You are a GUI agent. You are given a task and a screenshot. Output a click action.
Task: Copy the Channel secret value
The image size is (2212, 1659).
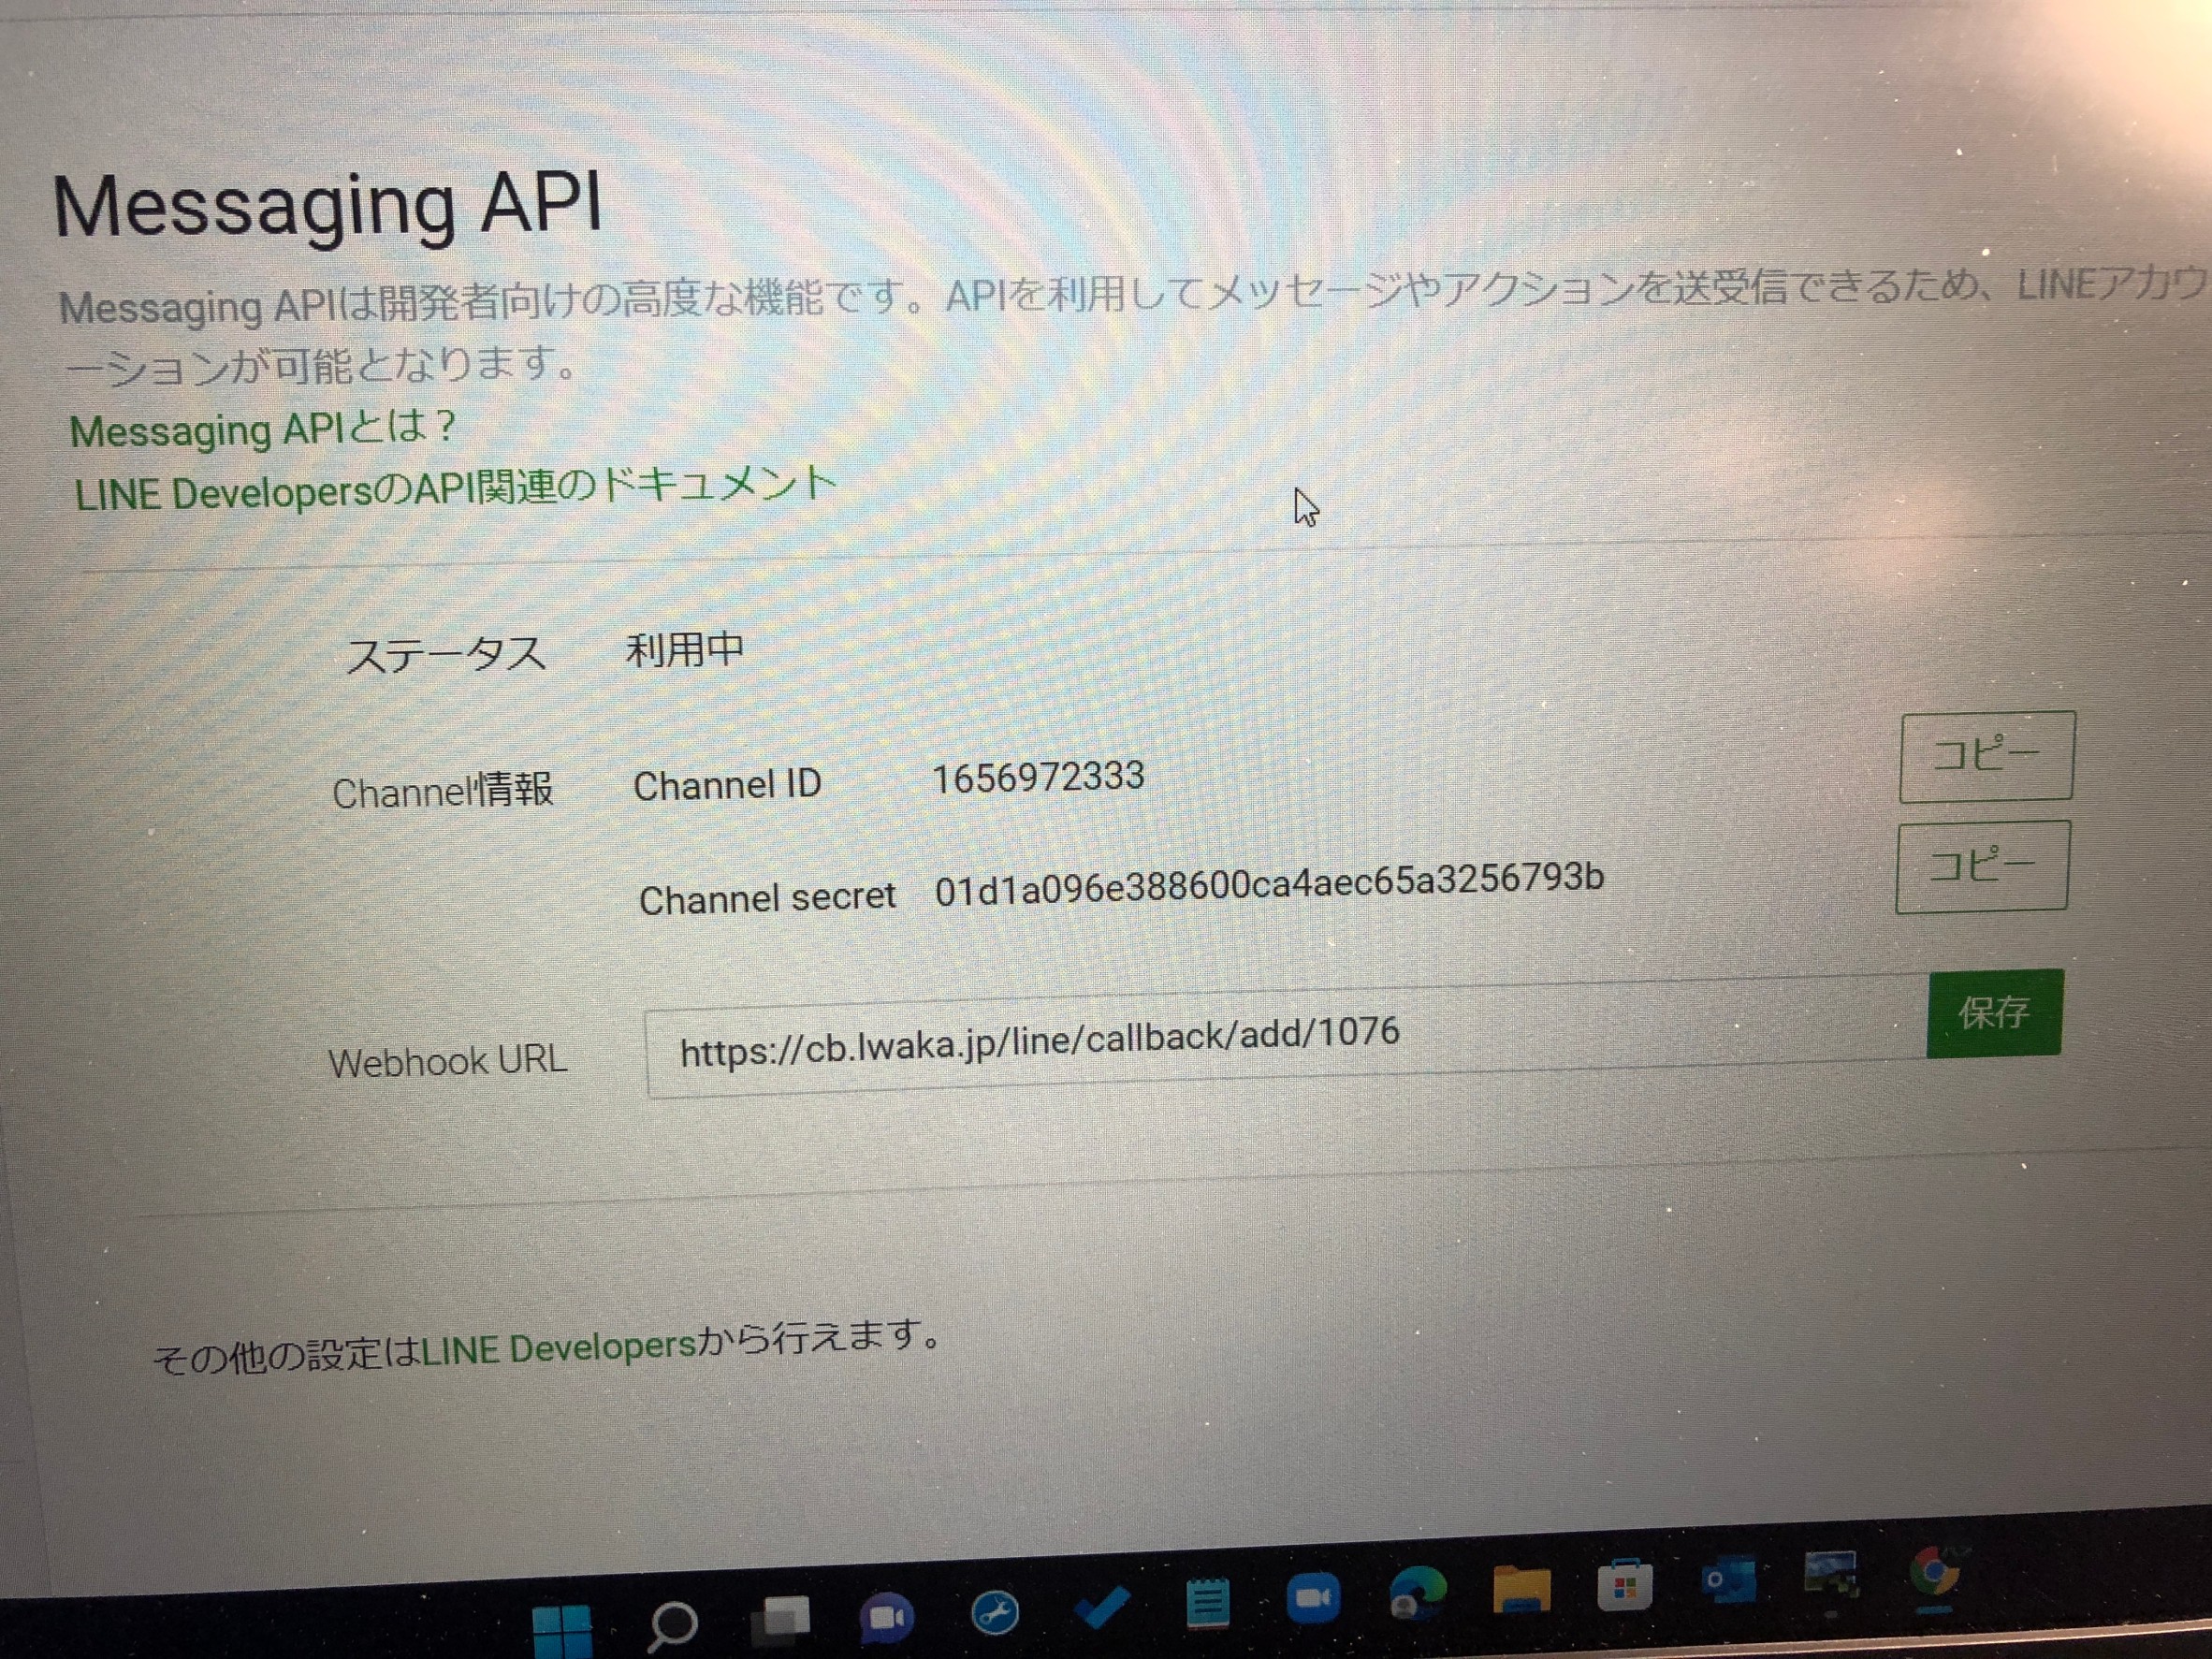click(1982, 866)
